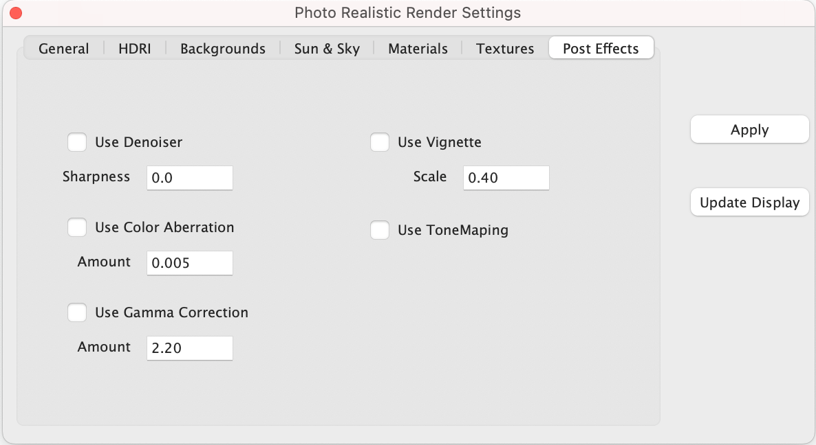
Task: Open the Textures tab
Action: [x=504, y=48]
